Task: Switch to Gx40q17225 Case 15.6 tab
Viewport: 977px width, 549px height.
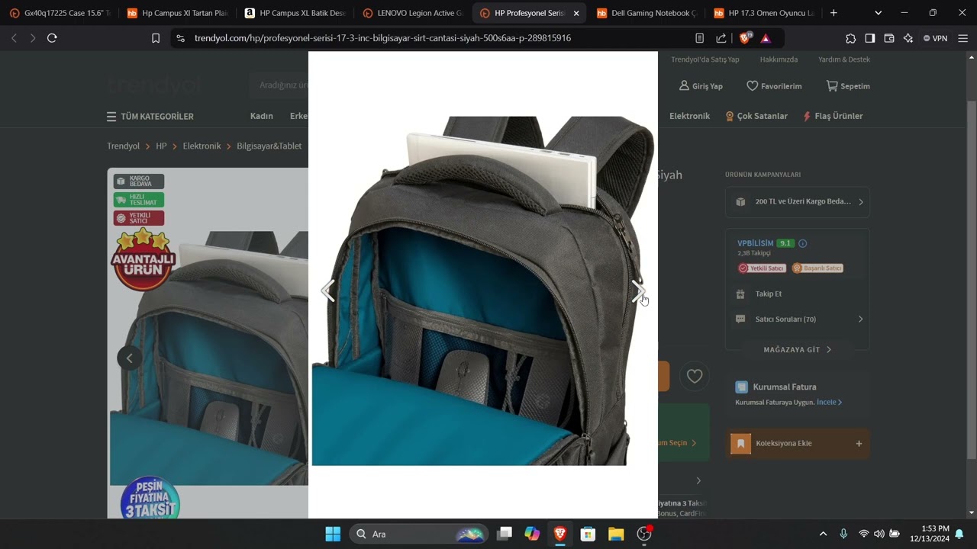Action: pyautogui.click(x=60, y=13)
